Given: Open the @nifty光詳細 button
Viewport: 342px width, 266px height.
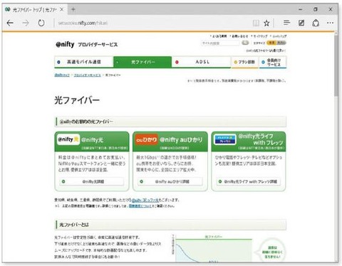Looking at the screenshot, I should [x=92, y=181].
